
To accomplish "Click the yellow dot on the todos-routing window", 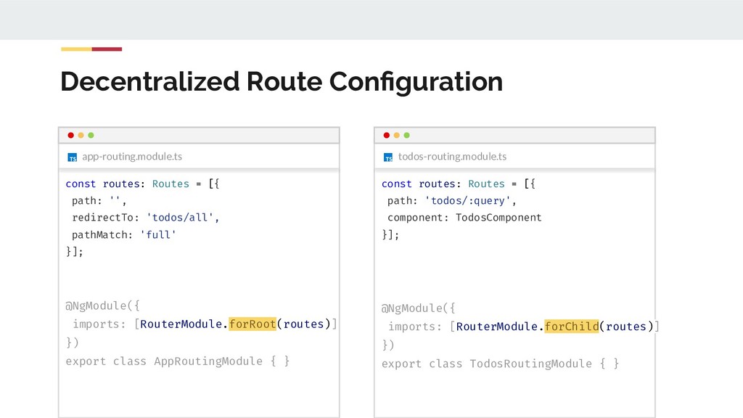I will tap(396, 135).
